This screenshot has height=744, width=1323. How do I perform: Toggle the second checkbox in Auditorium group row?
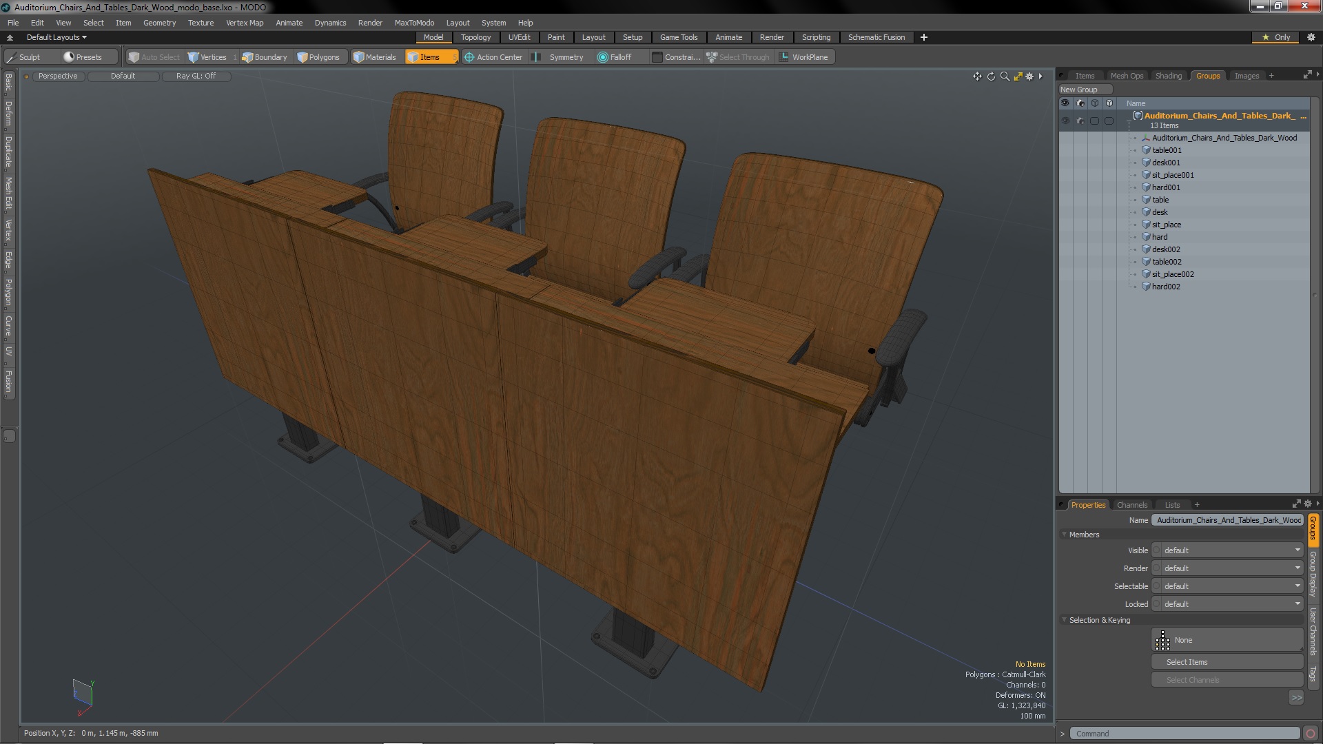click(1109, 121)
